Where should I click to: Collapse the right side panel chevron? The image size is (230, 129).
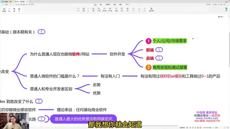(x=229, y=16)
